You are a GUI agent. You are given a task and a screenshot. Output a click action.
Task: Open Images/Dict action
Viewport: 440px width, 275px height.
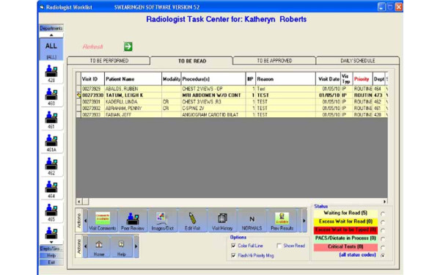point(162,221)
